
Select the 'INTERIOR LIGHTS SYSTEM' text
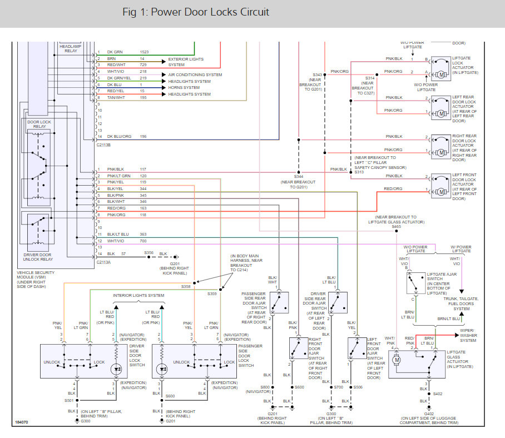click(x=138, y=296)
